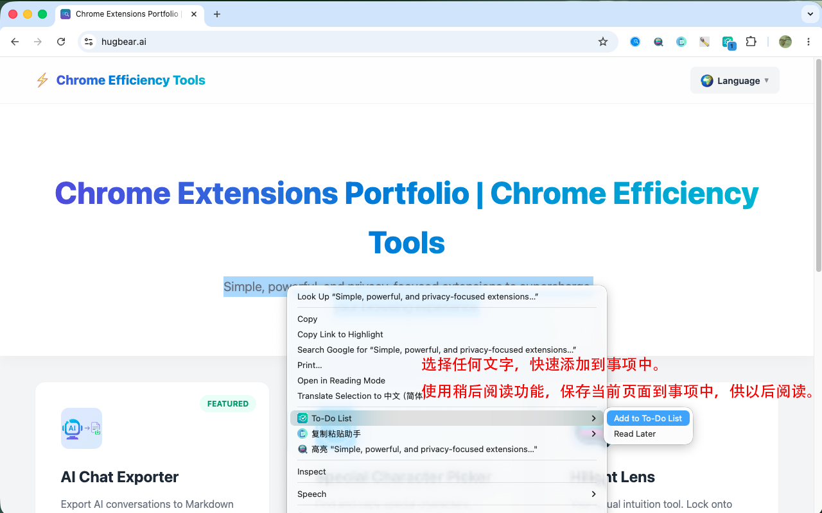Expand the tab search chevron
The height and width of the screenshot is (513, 822).
809,13
